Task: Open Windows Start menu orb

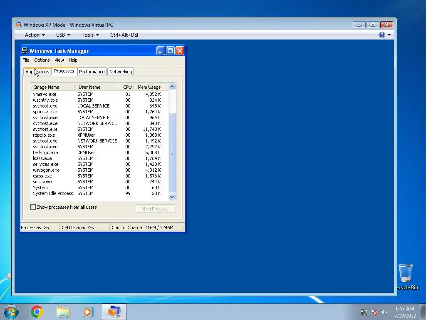Action: [11, 312]
